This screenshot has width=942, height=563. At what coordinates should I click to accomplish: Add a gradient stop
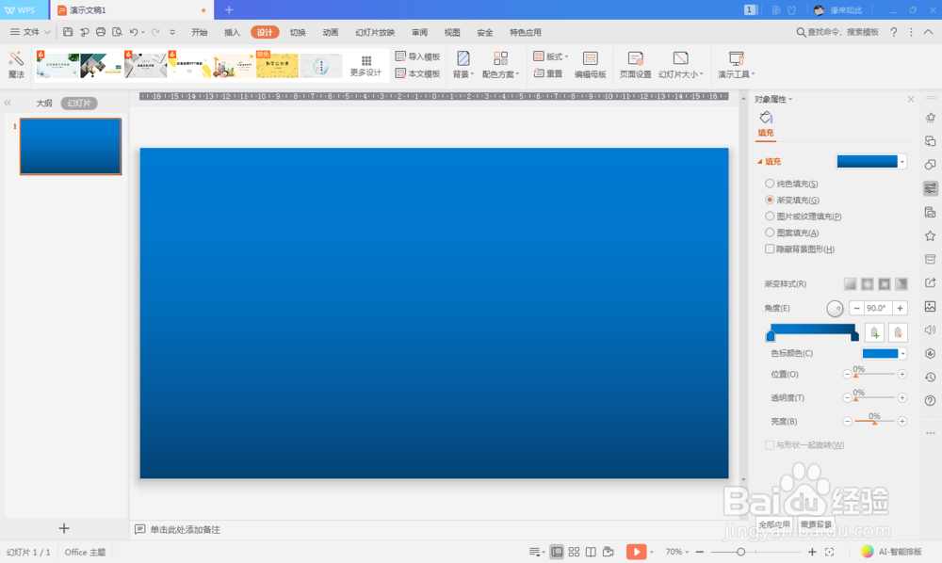875,332
